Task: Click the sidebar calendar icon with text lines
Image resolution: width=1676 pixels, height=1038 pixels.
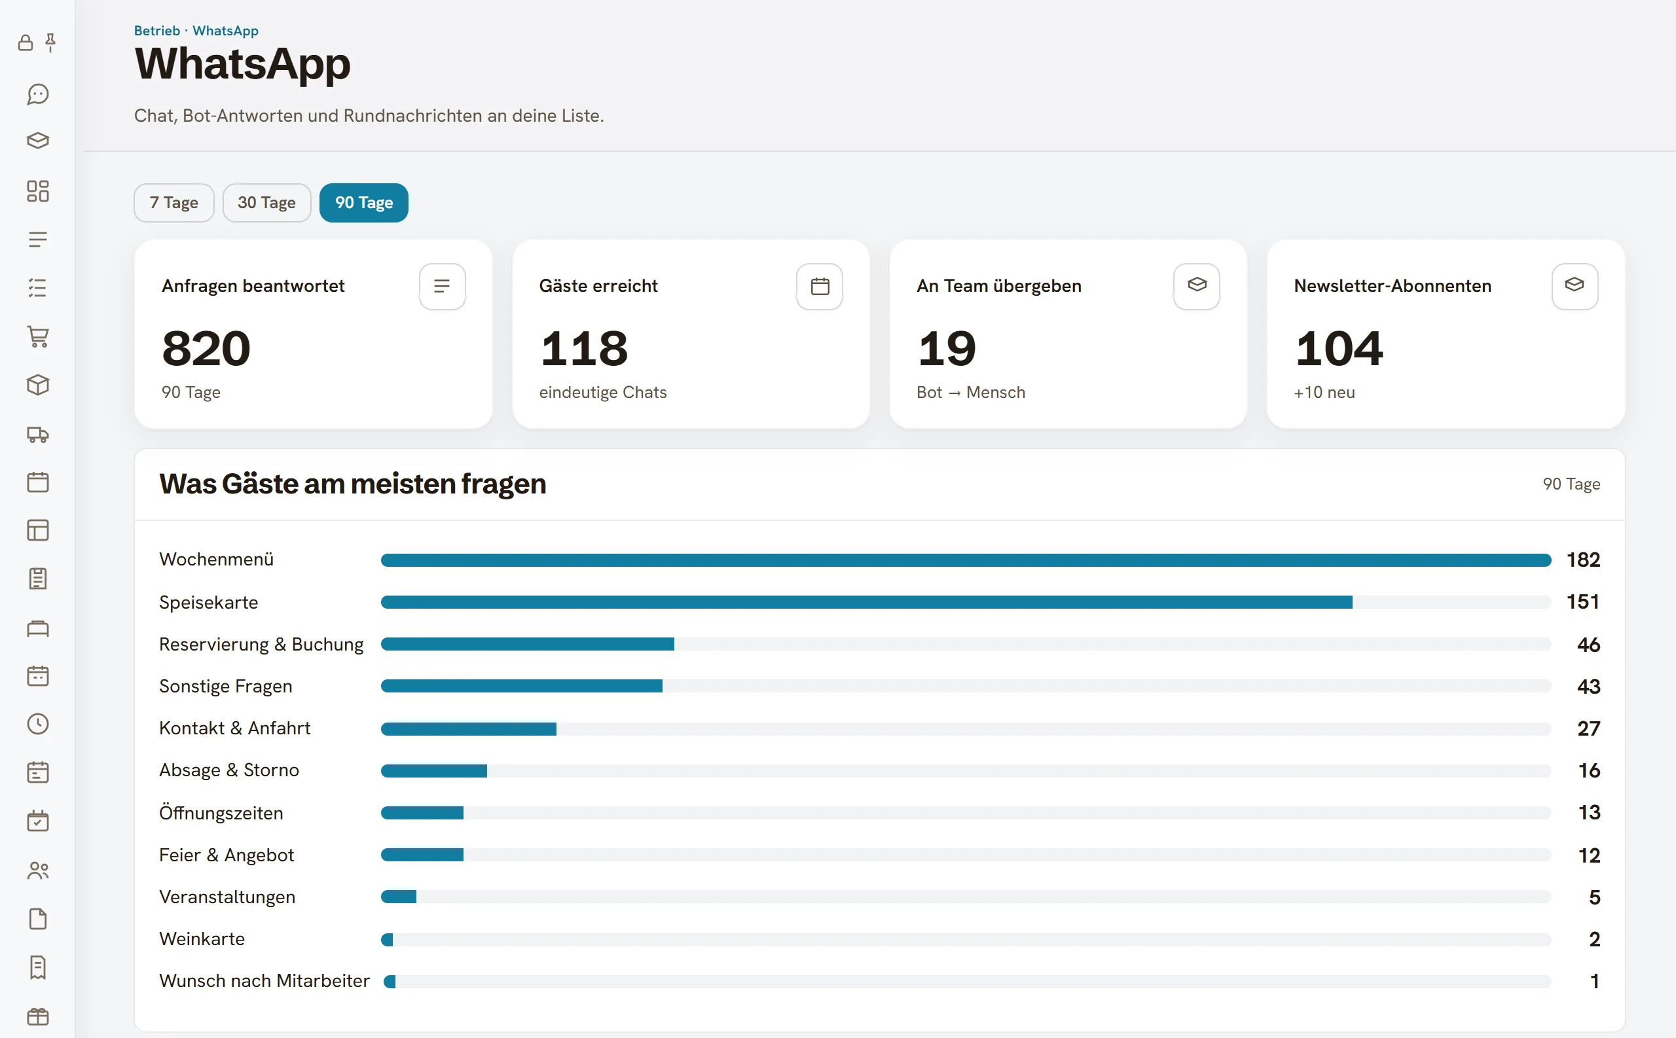Action: [38, 772]
